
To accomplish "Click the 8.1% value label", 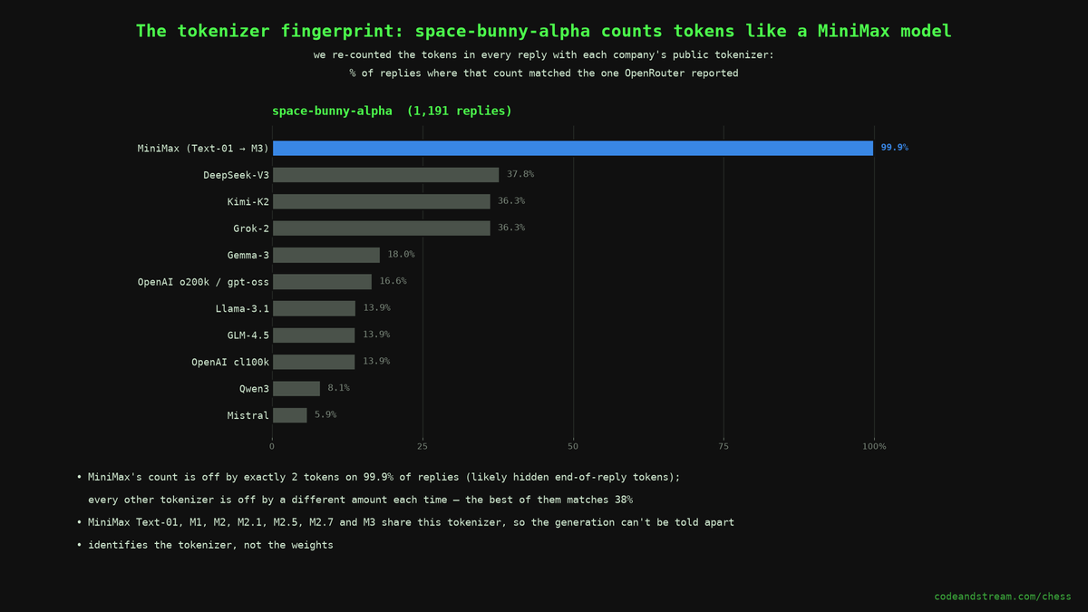I will click(338, 387).
